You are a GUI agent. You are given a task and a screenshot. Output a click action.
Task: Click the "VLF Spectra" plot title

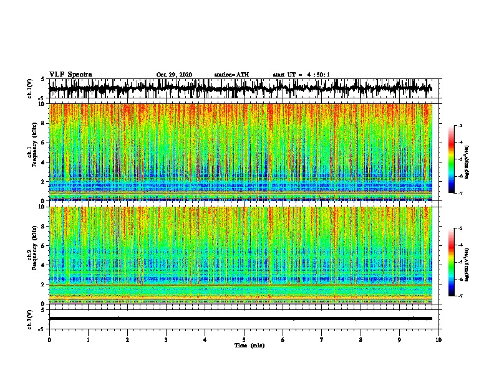pyautogui.click(x=70, y=75)
